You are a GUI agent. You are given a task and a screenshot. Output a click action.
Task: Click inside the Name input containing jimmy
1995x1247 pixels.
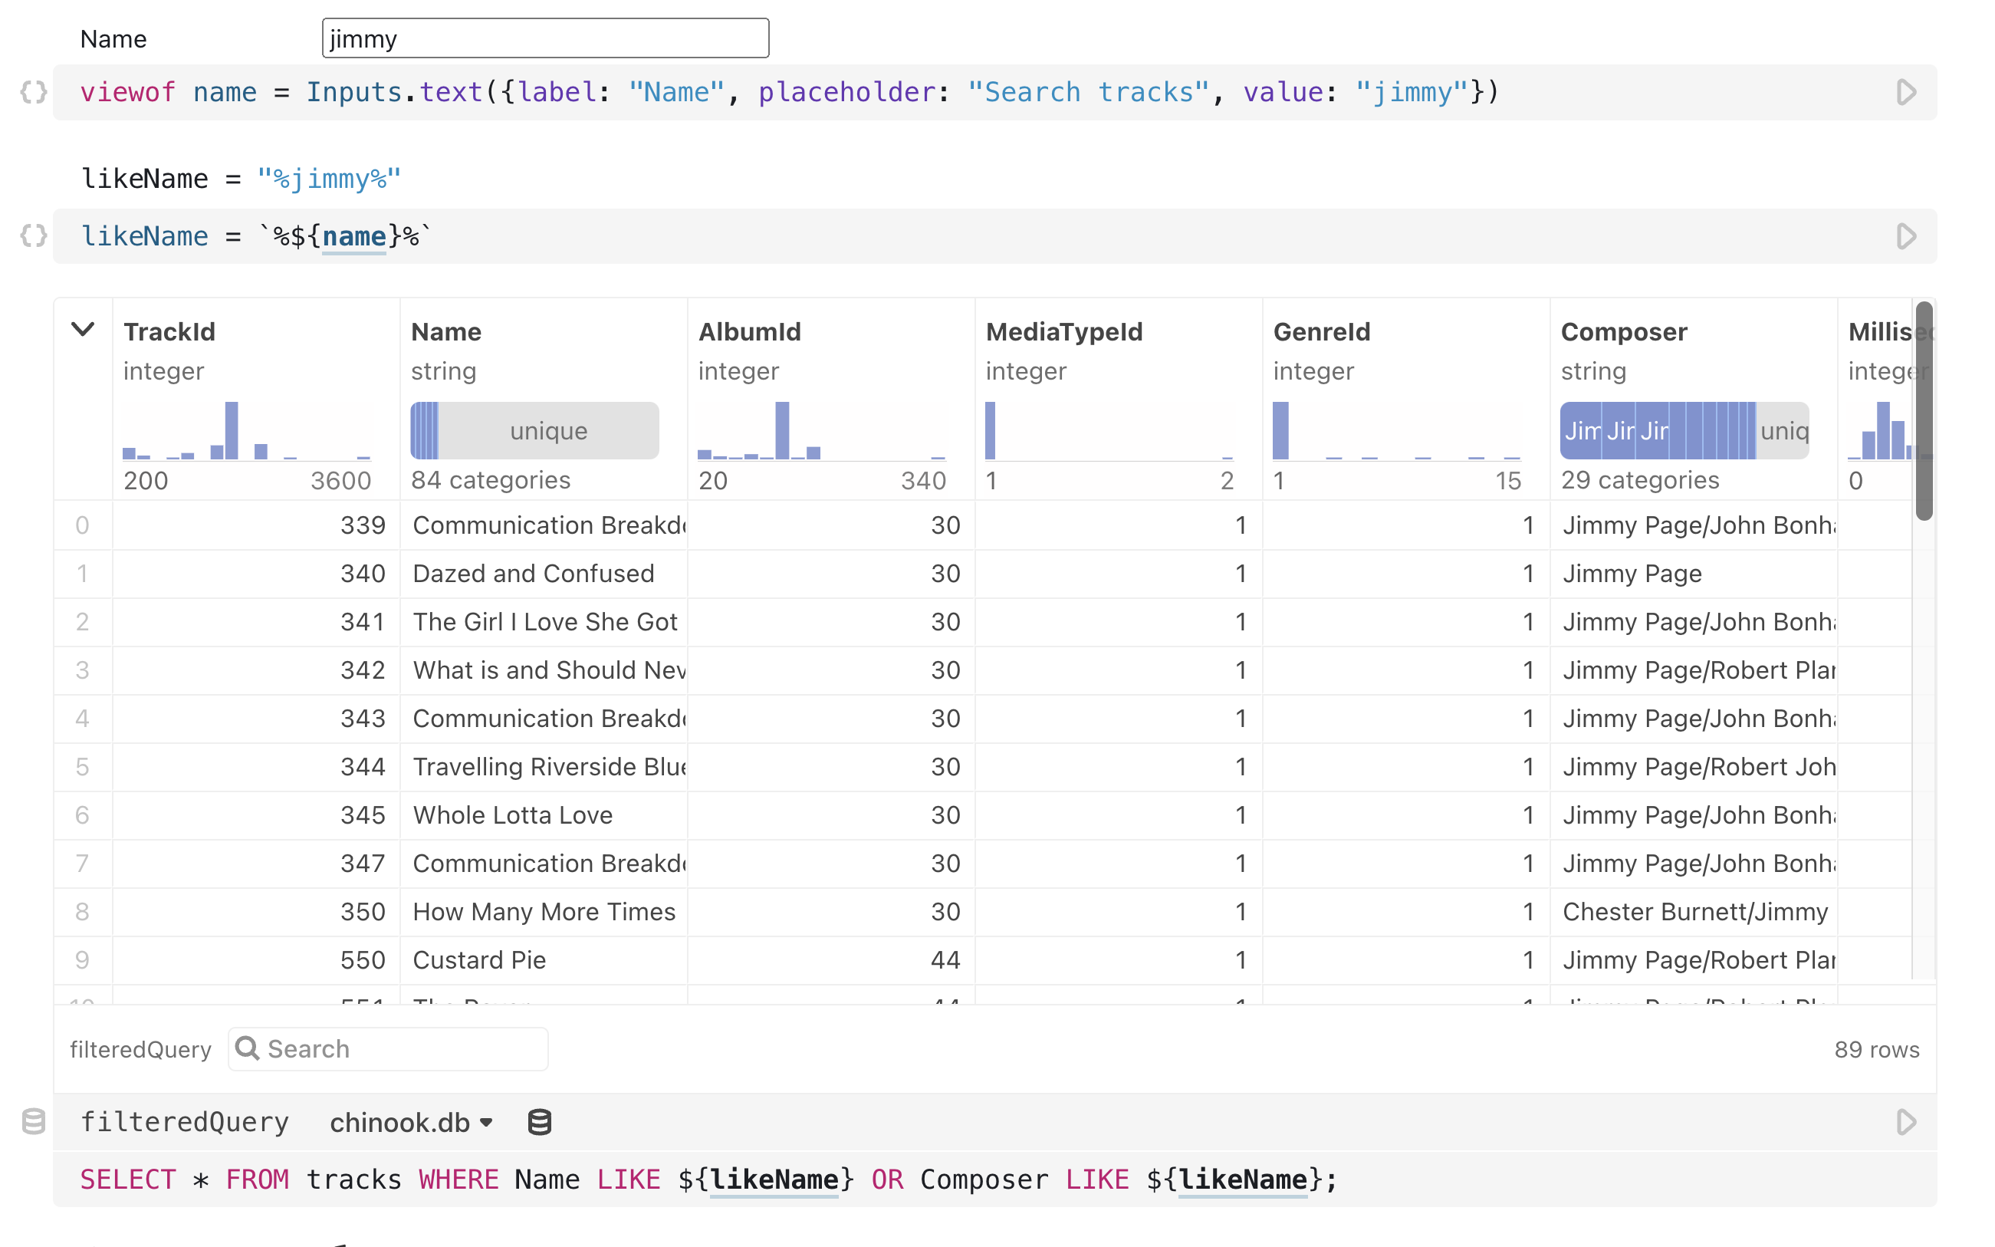[544, 38]
